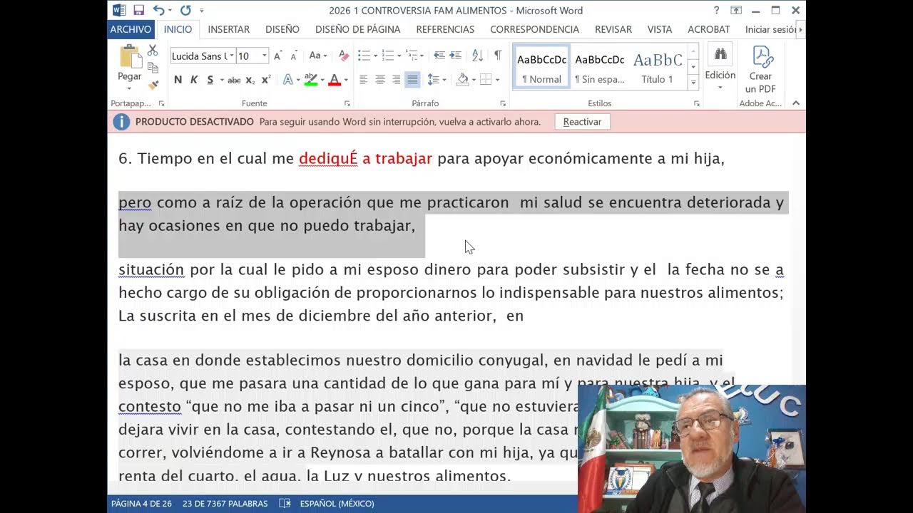Click the Pegar paste icon

click(130, 57)
